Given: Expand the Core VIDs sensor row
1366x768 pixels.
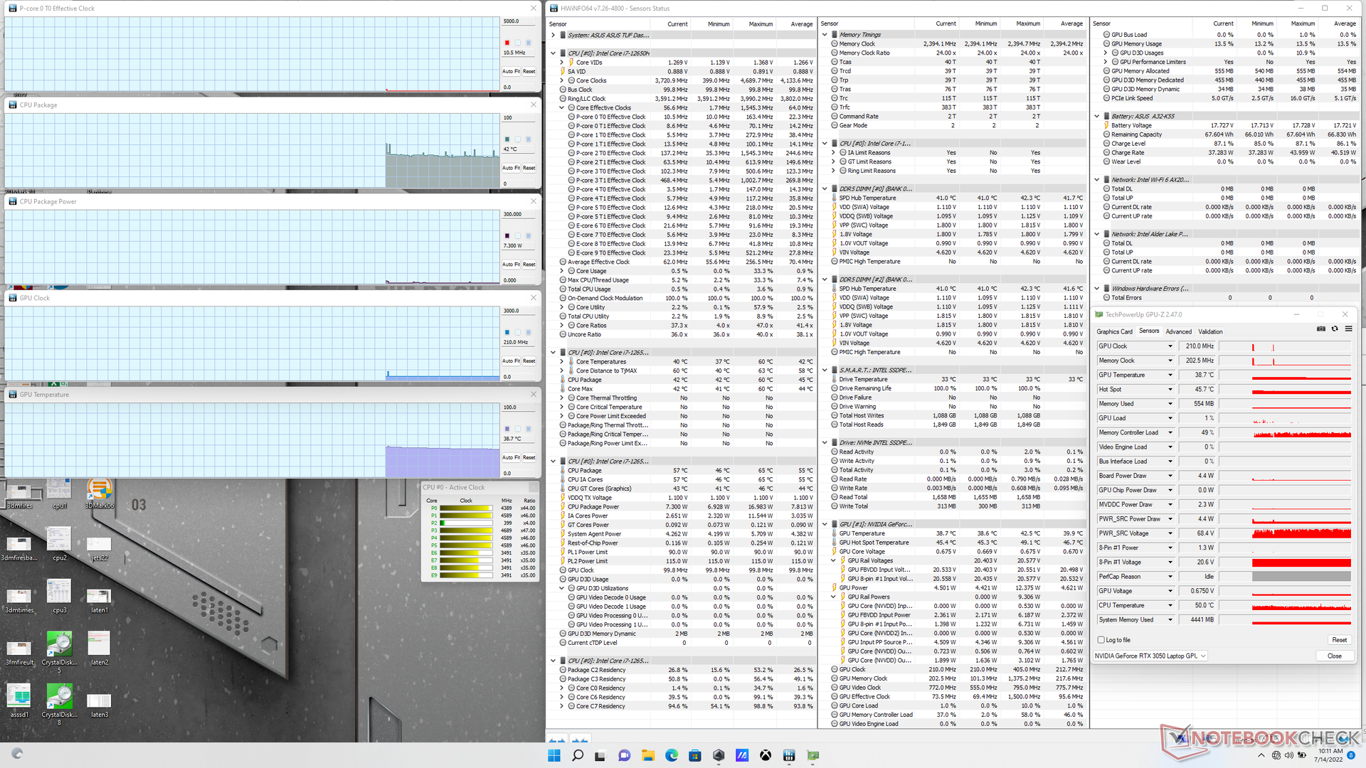Looking at the screenshot, I should coord(562,63).
